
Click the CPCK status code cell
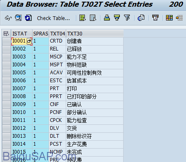coord(57,121)
